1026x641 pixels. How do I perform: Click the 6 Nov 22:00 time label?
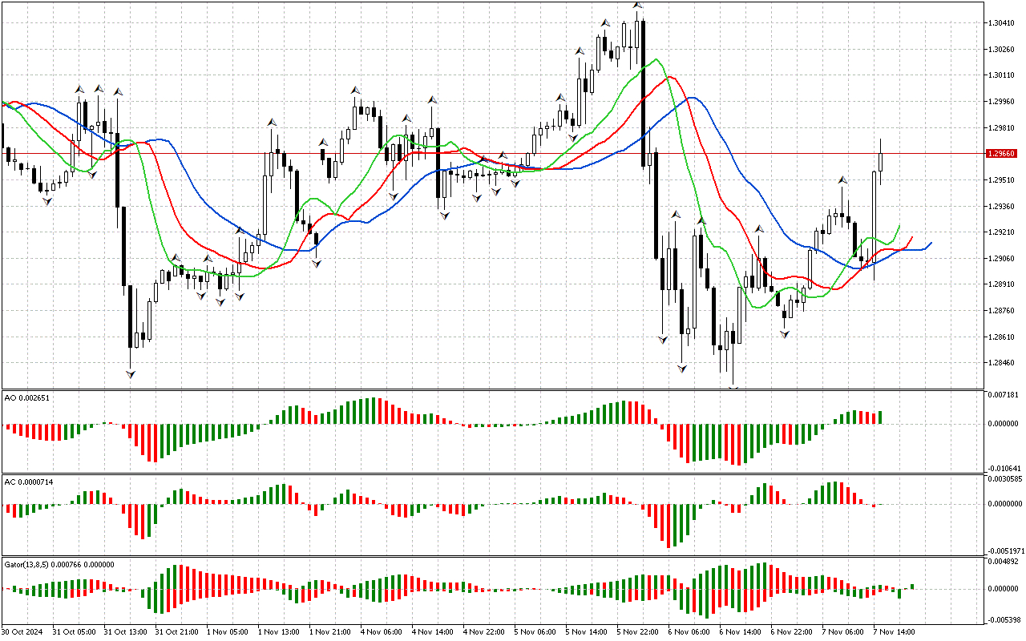click(x=794, y=631)
